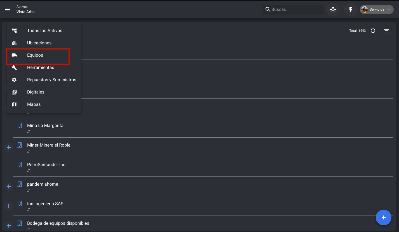399x232 pixels.
Task: Select the Equipos menu entry
Action: pyautogui.click(x=35, y=55)
